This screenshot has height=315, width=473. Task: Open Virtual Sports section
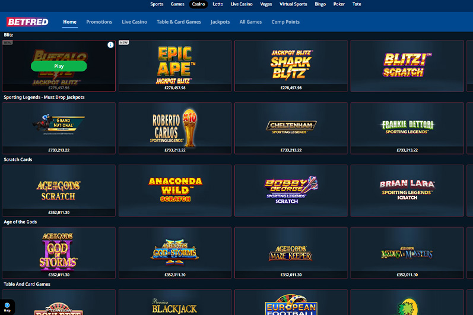pos(293,4)
